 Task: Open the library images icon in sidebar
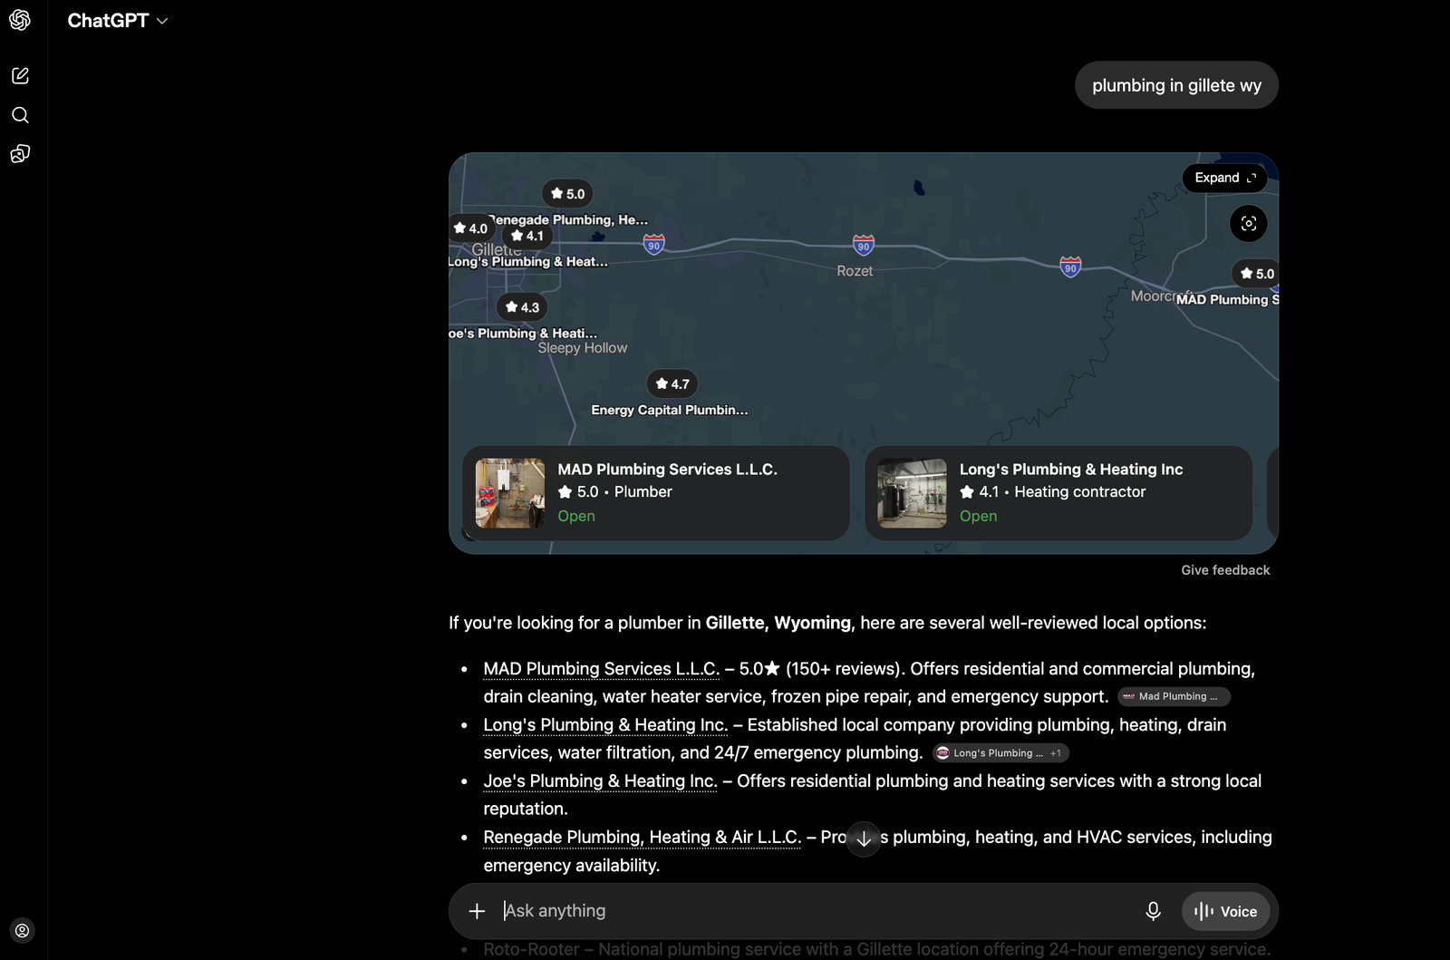point(20,154)
